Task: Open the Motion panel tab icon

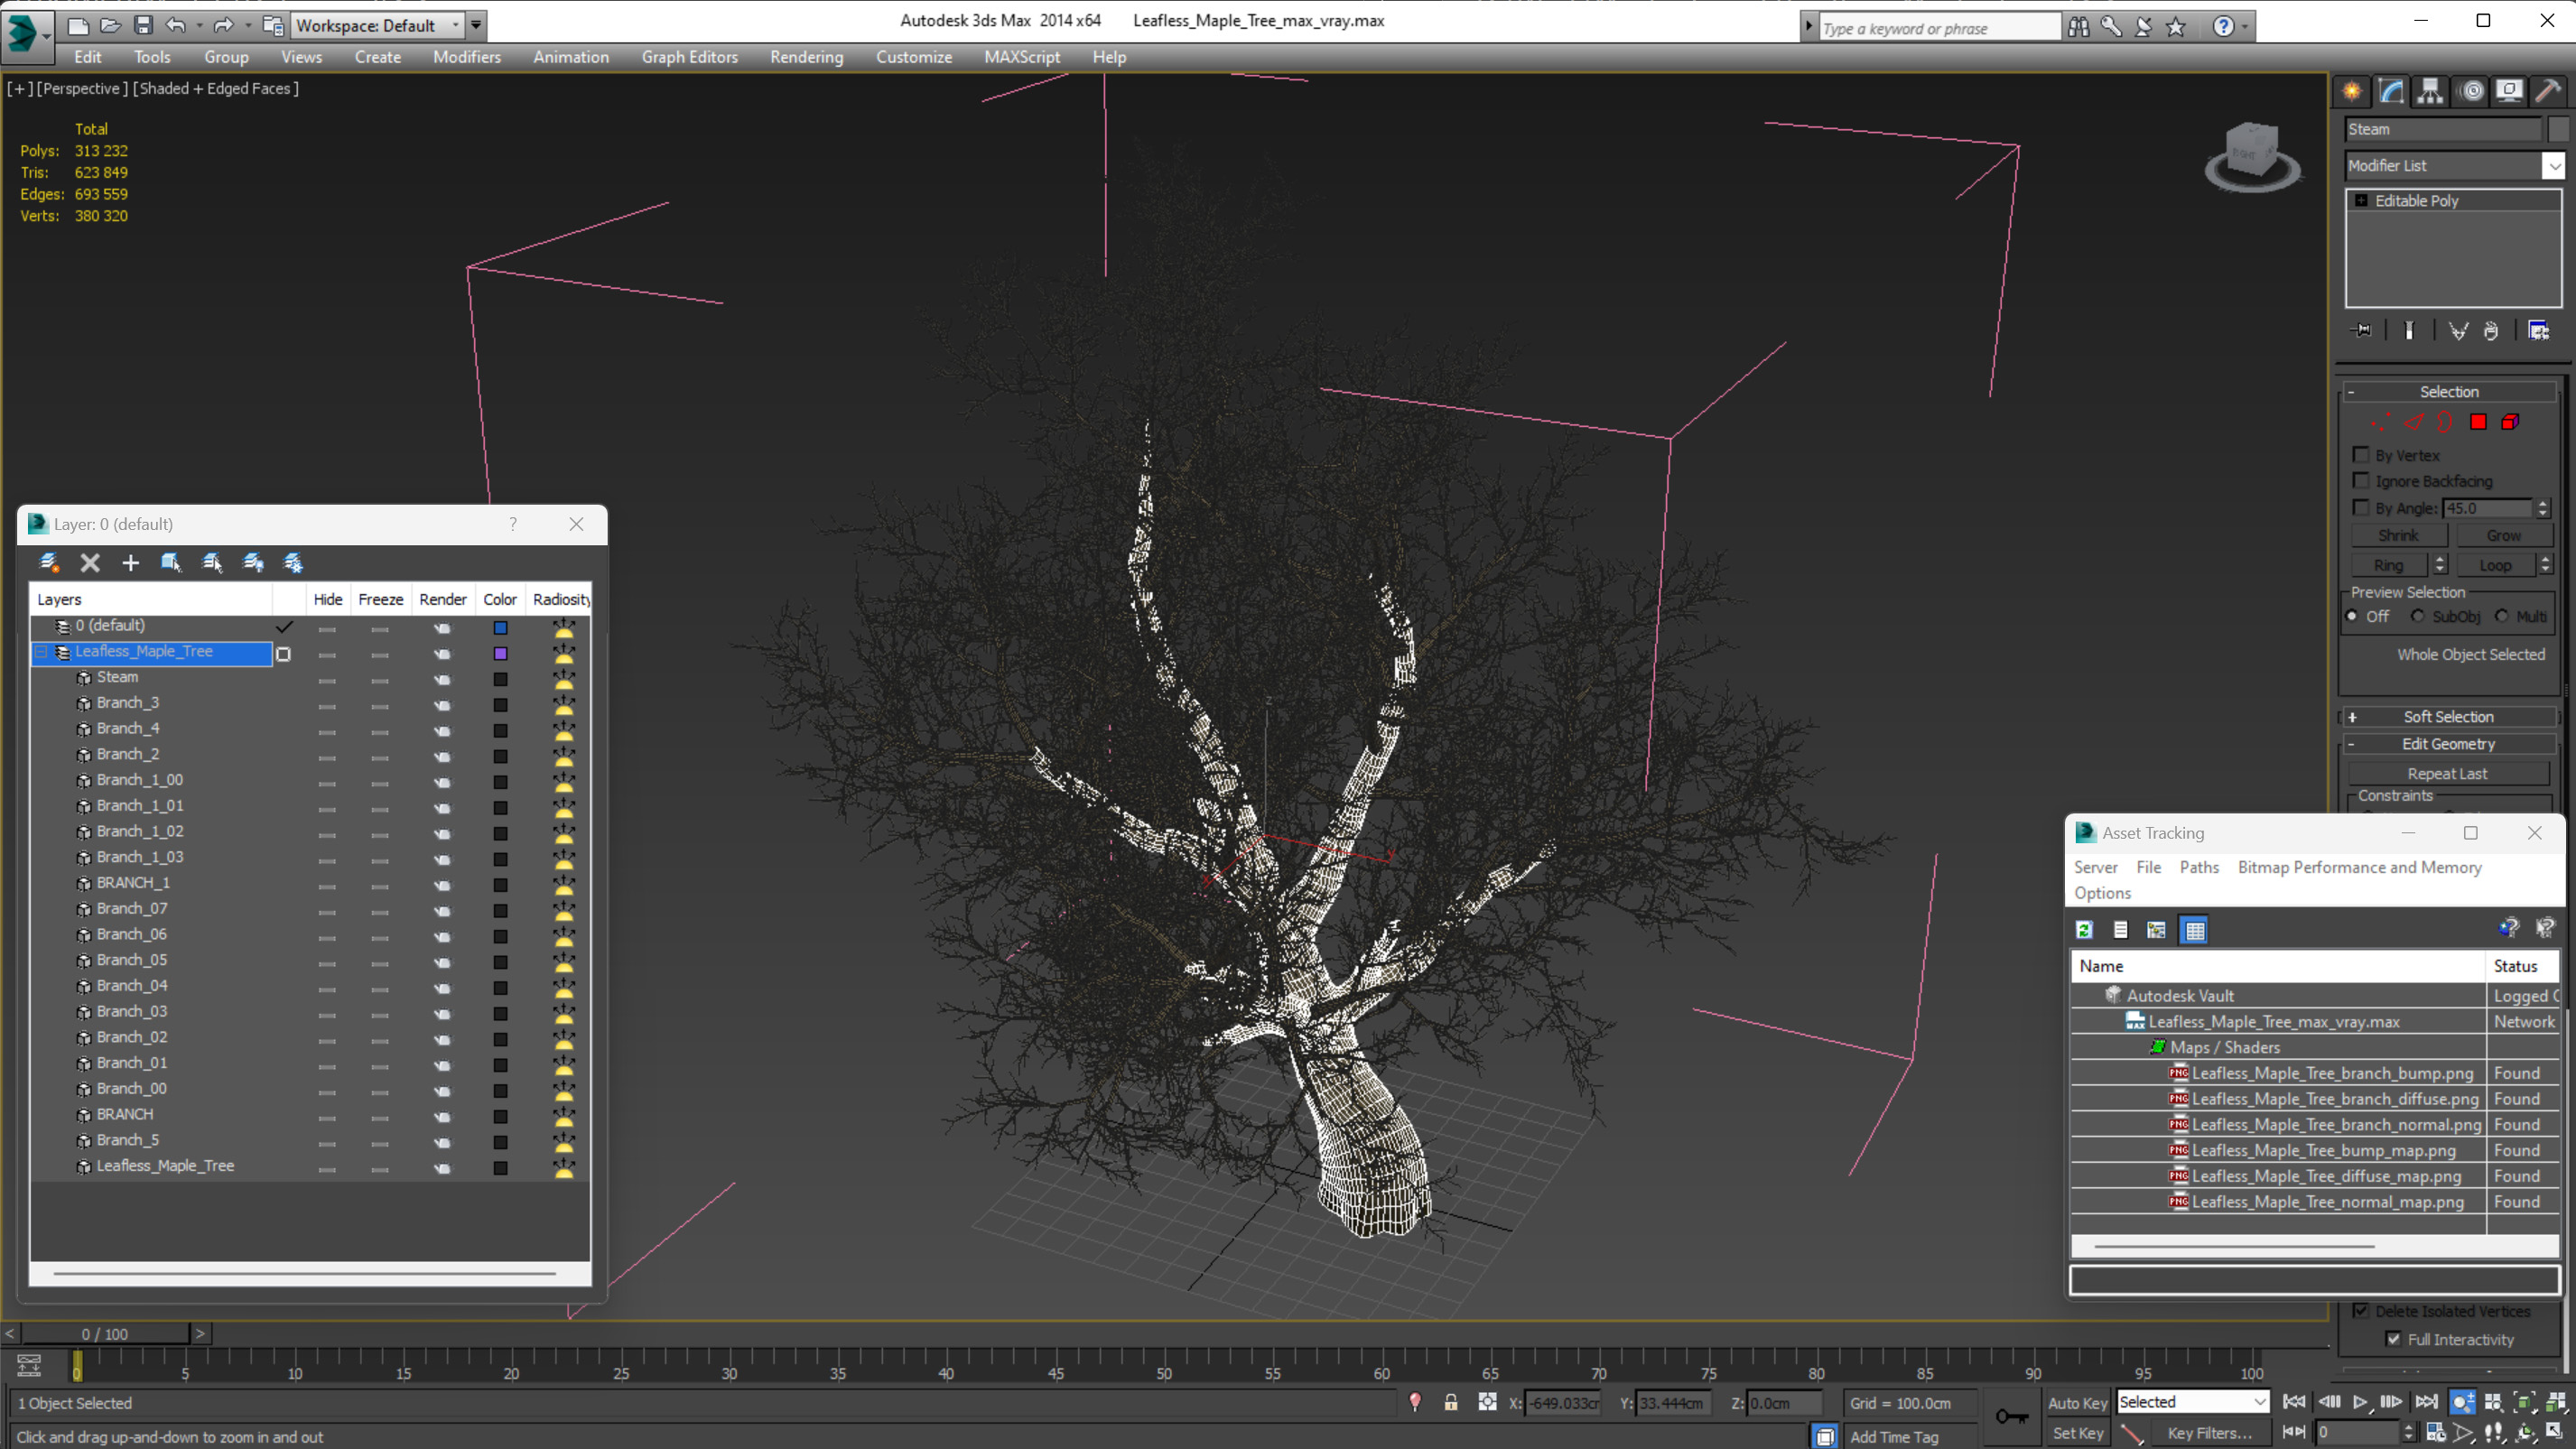Action: click(2472, 91)
